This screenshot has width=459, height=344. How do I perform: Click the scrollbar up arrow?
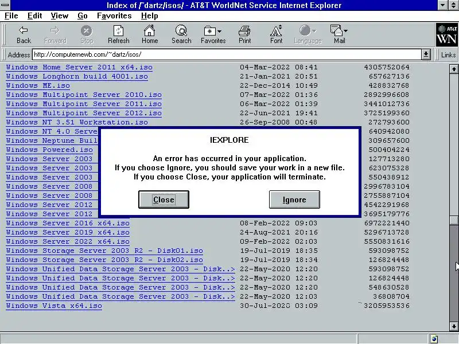(454, 69)
